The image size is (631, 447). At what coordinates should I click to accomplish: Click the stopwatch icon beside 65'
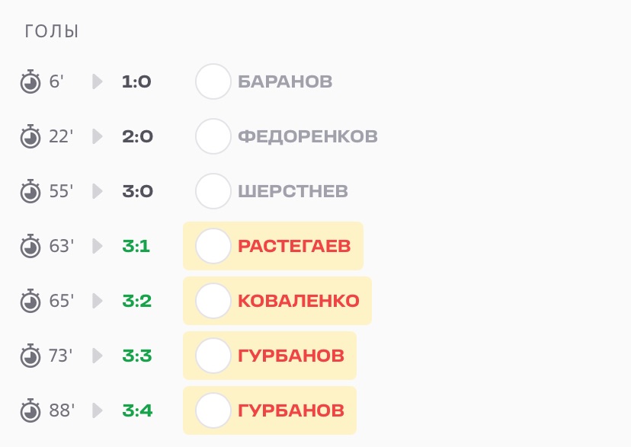(x=30, y=302)
